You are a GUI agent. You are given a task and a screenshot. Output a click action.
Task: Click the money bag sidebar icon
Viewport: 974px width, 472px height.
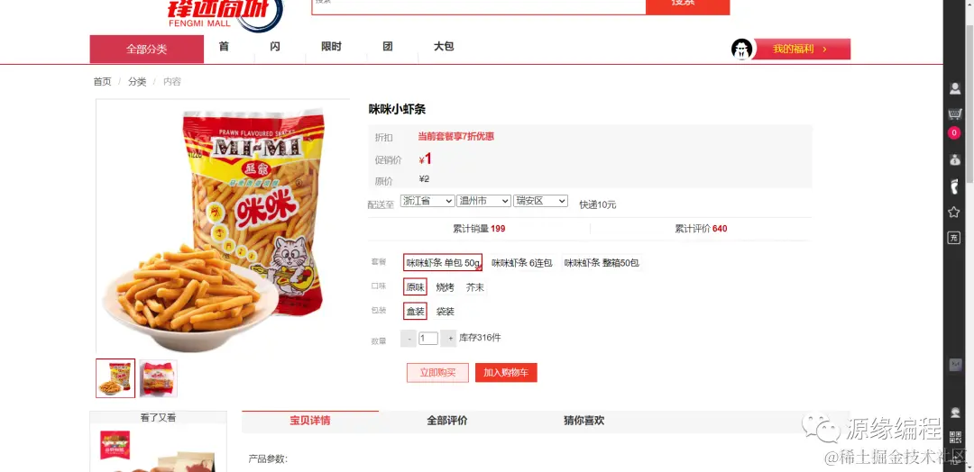pos(954,159)
